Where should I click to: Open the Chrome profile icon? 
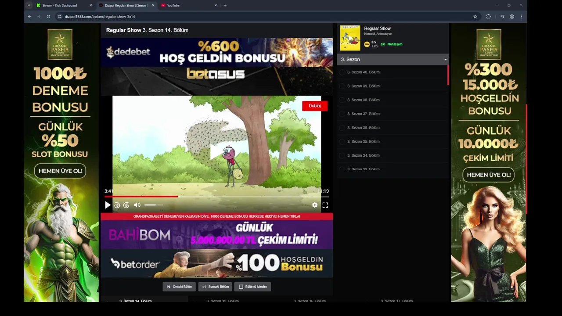(512, 16)
